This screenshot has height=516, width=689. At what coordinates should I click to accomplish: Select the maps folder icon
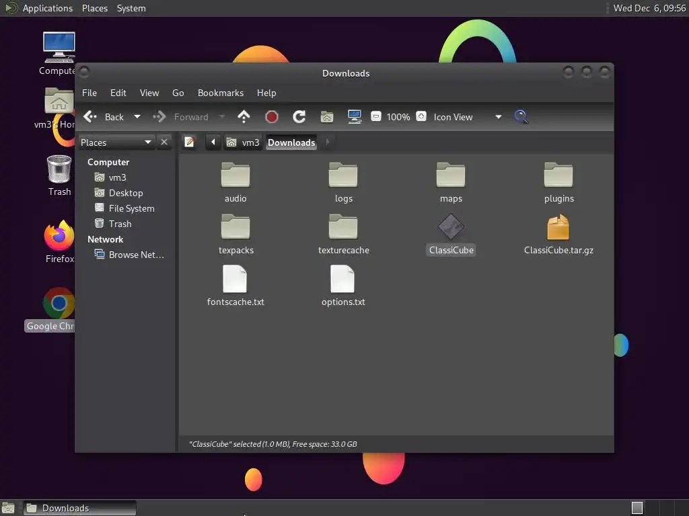click(451, 175)
